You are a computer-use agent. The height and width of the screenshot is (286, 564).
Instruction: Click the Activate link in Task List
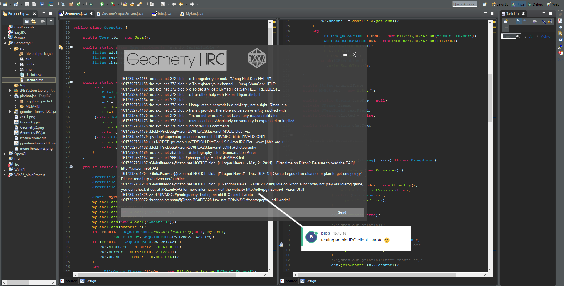(546, 36)
